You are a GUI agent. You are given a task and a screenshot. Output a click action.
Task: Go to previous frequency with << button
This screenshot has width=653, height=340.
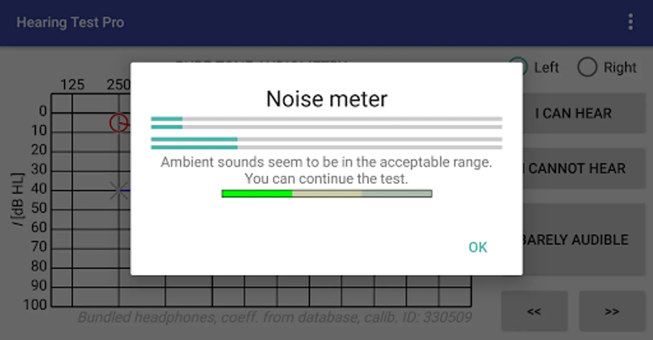[534, 311]
